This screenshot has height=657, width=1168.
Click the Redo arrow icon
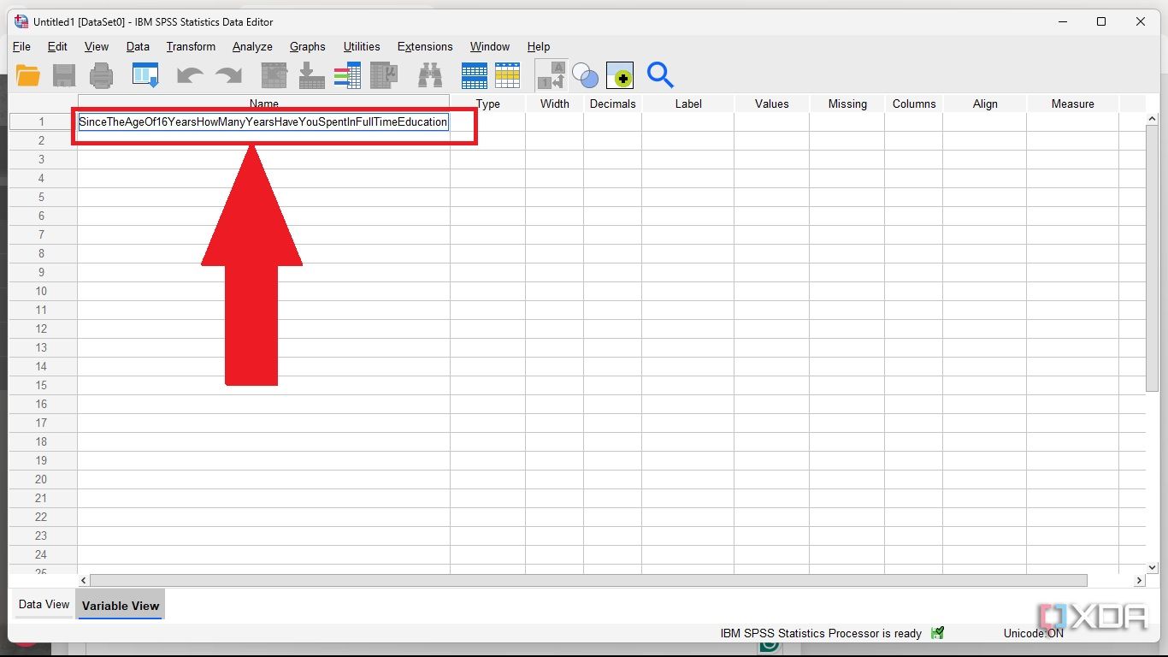click(x=228, y=75)
